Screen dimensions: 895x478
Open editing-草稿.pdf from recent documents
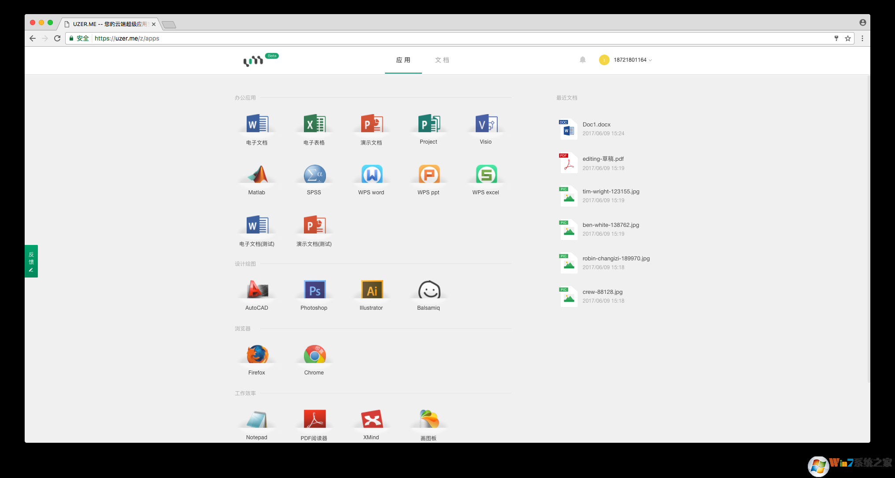pyautogui.click(x=603, y=159)
